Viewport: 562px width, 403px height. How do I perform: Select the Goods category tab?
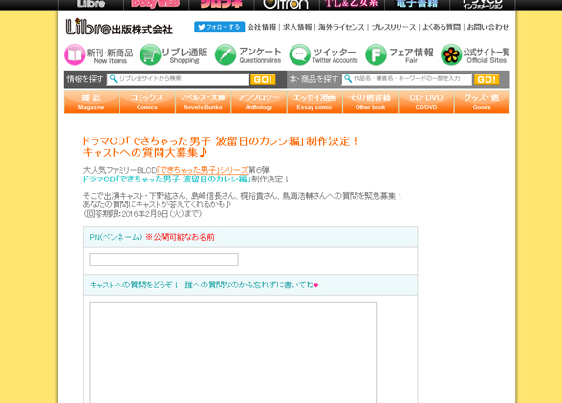tap(482, 102)
